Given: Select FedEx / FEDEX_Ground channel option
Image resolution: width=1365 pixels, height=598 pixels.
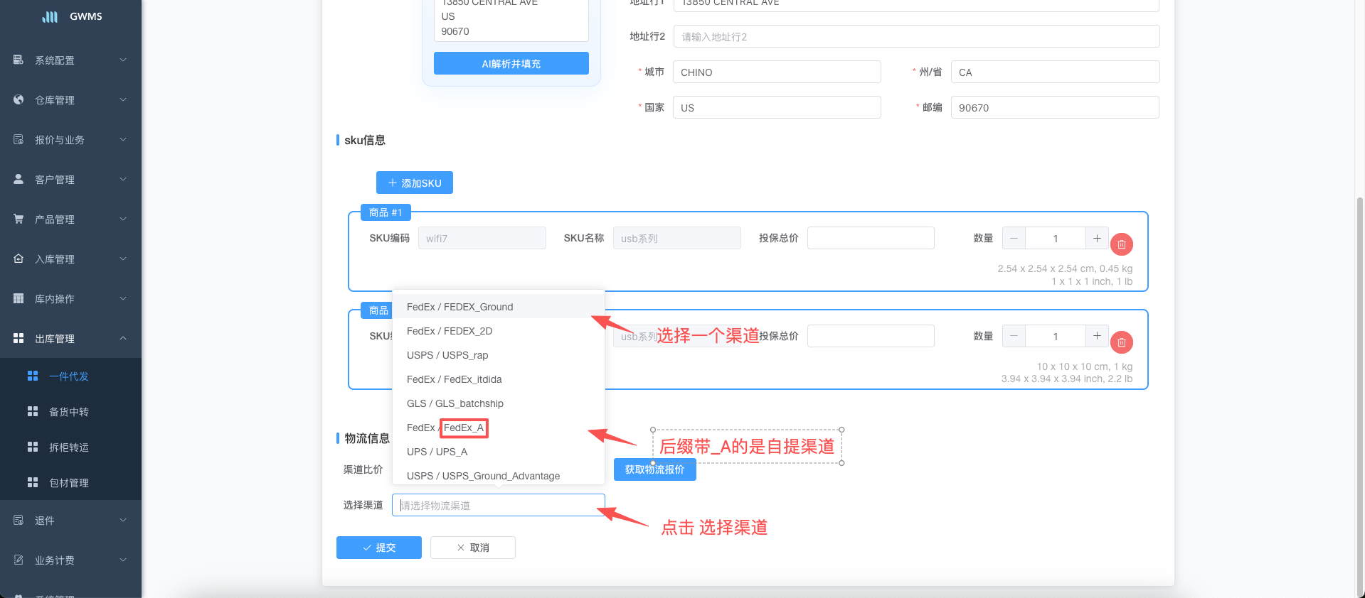Looking at the screenshot, I should pos(498,307).
